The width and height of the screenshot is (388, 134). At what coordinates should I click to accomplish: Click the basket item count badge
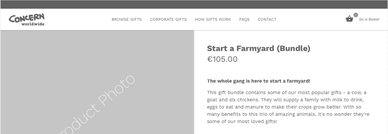pos(355,15)
